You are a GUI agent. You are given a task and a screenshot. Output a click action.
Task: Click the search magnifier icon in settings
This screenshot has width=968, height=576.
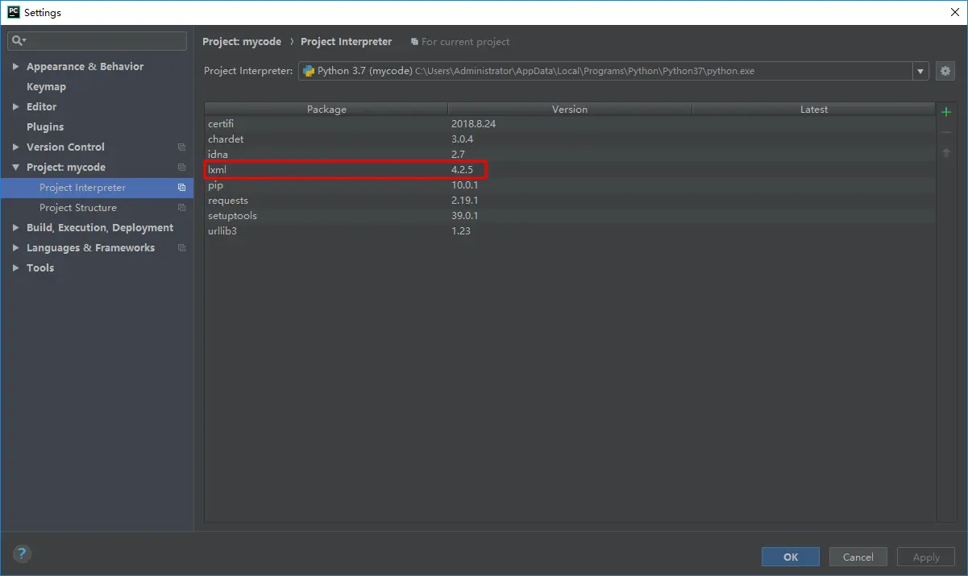18,40
